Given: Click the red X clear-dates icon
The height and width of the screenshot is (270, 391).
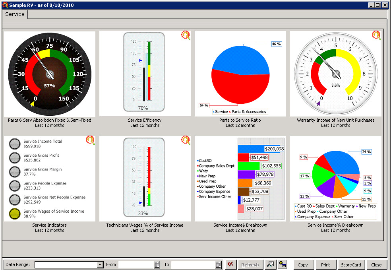Looking at the screenshot, I should click(x=230, y=264).
